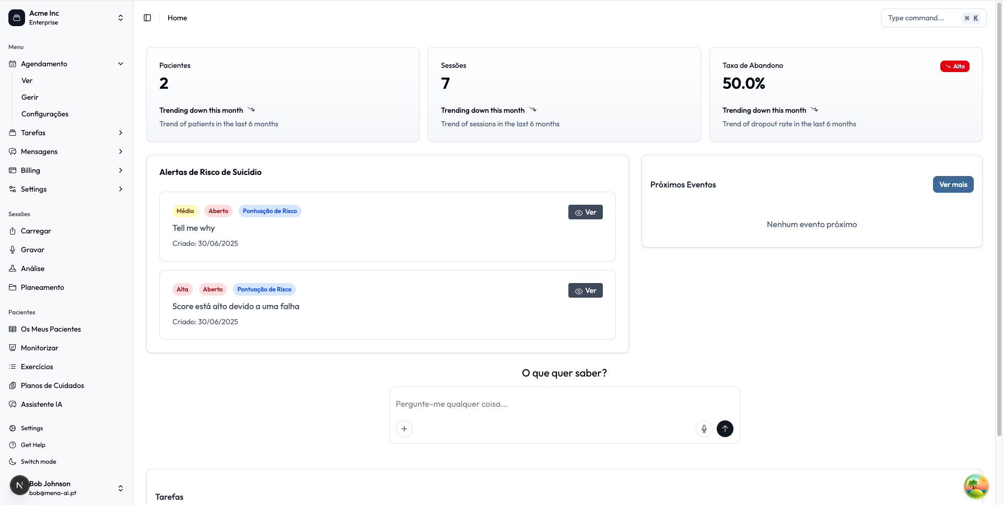Toggle Switch mode moon icon
The image size is (1003, 505).
pyautogui.click(x=13, y=462)
